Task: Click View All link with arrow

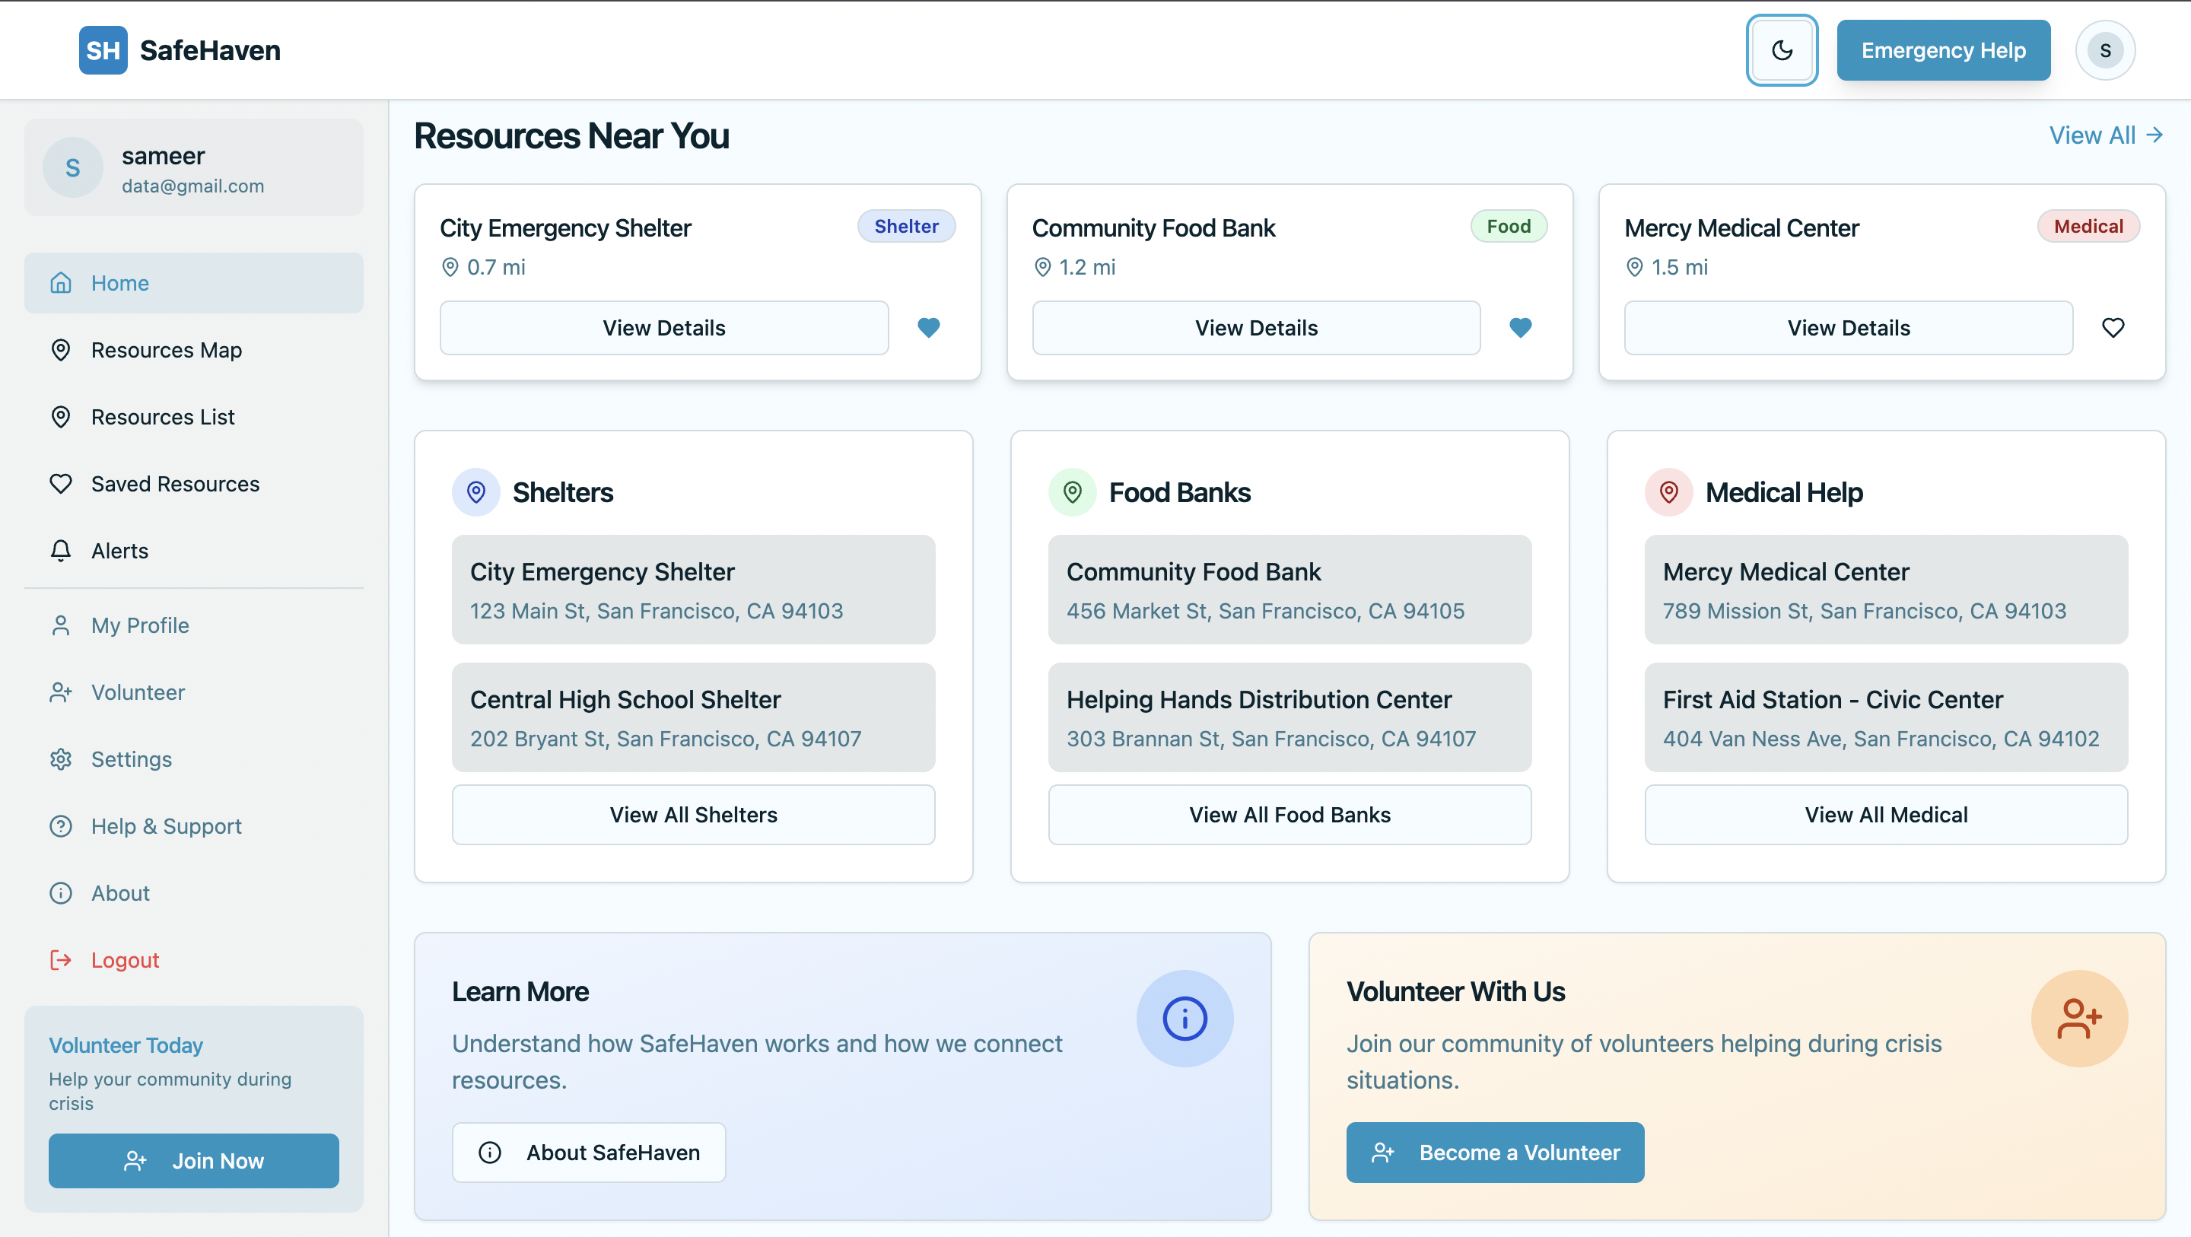Action: tap(2104, 135)
